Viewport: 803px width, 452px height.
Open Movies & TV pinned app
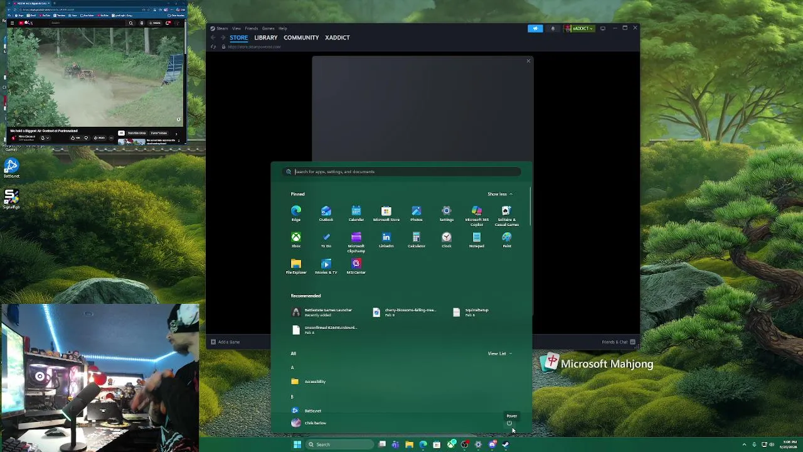[x=326, y=266]
